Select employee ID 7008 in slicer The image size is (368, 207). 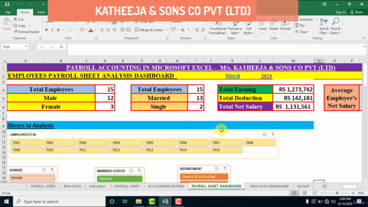[x=259, y=143]
